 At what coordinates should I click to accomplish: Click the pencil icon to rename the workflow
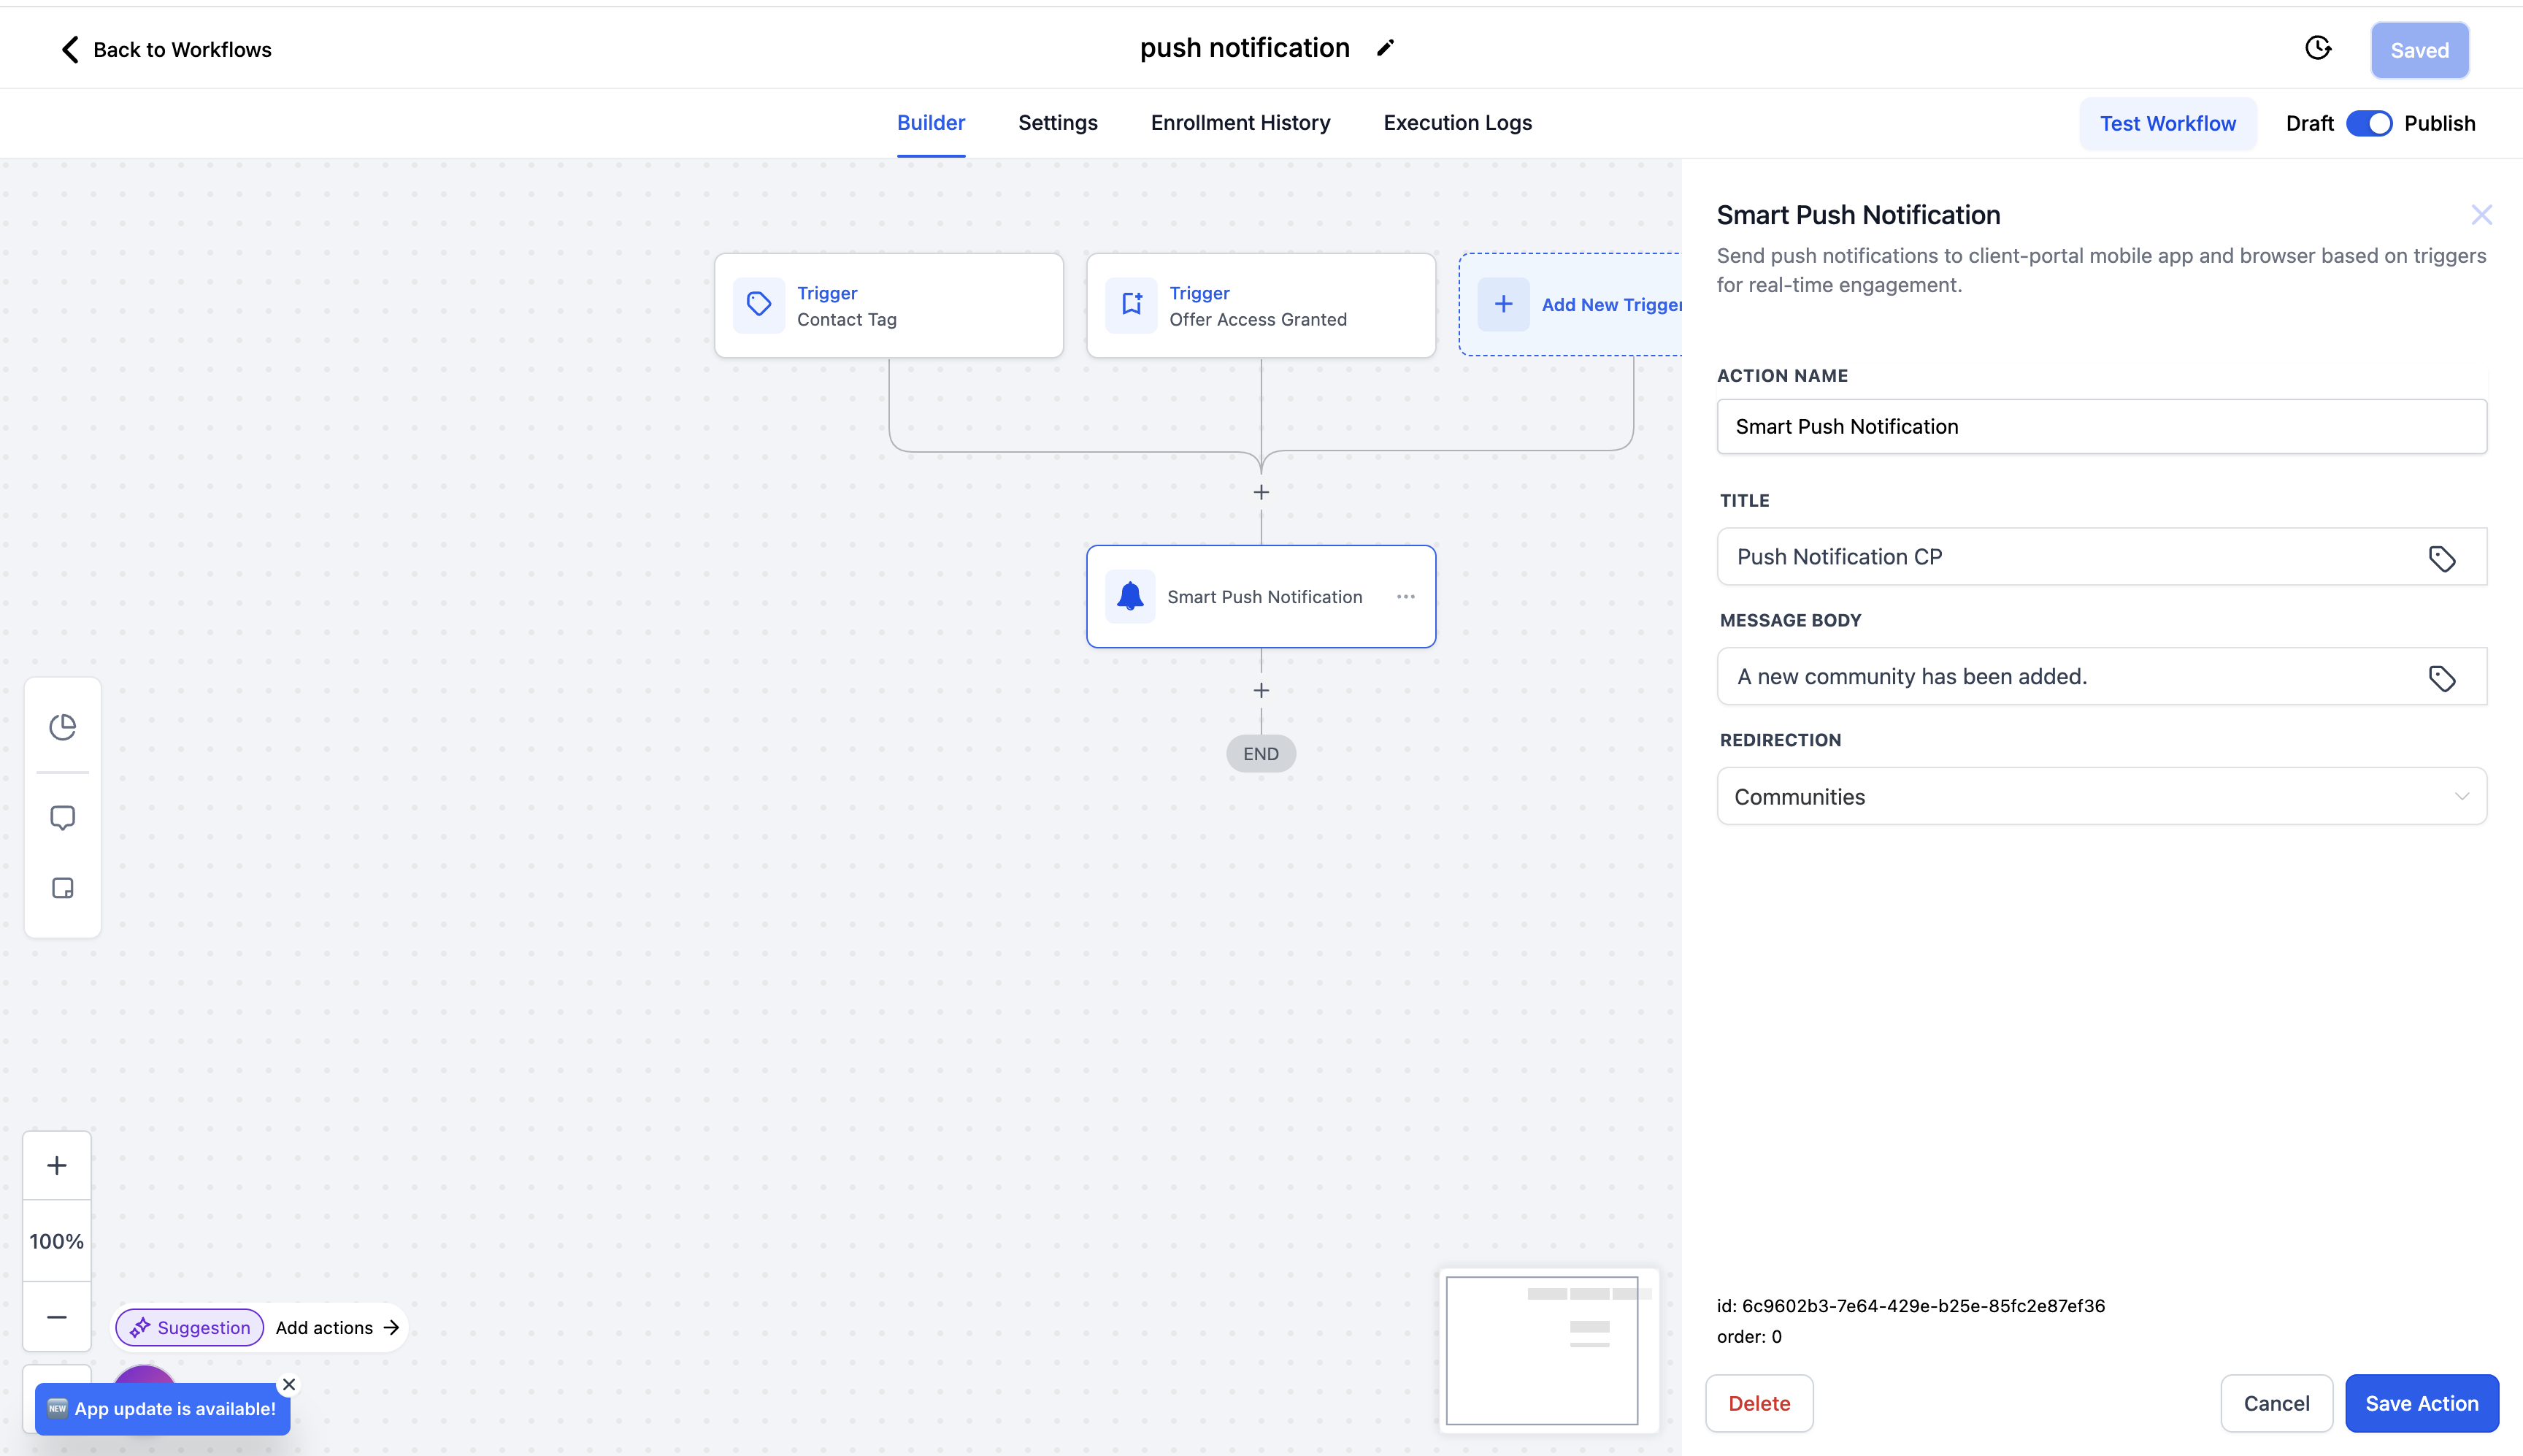[1386, 47]
